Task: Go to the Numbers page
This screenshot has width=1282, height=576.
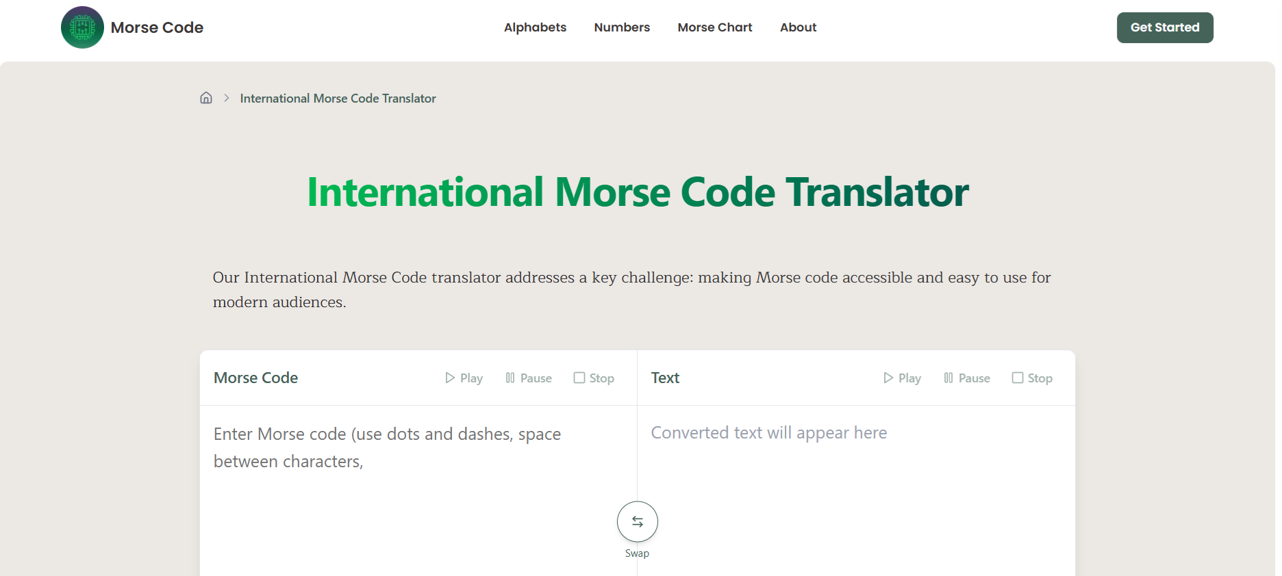Action: pos(622,27)
